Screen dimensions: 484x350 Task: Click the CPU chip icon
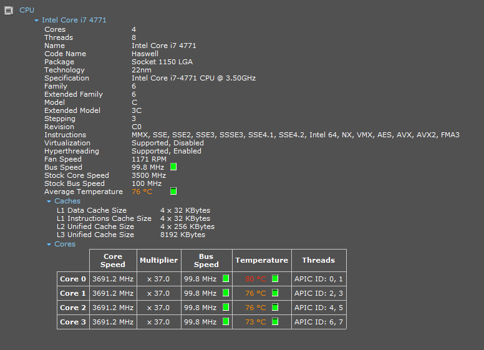pos(9,11)
